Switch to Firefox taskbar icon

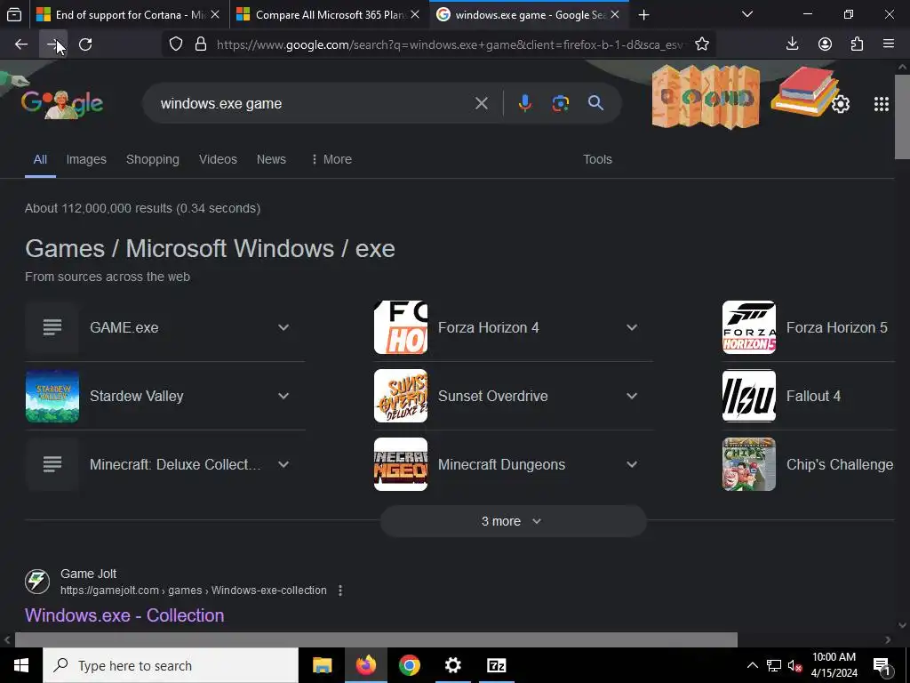pyautogui.click(x=365, y=665)
